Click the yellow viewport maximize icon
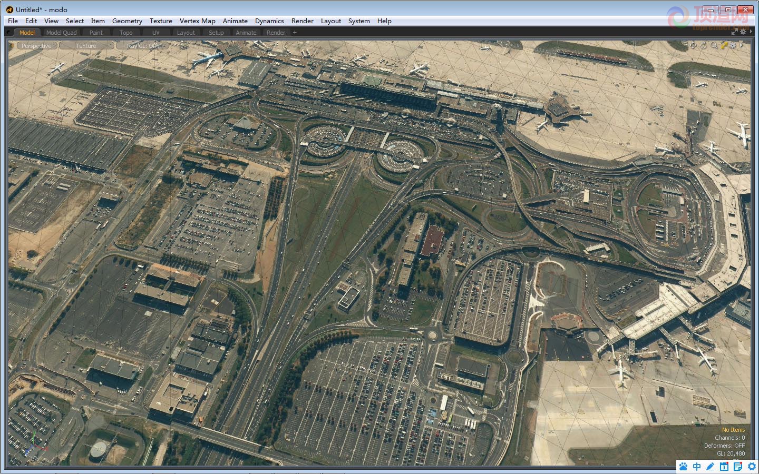Image resolution: width=759 pixels, height=474 pixels. coord(724,45)
